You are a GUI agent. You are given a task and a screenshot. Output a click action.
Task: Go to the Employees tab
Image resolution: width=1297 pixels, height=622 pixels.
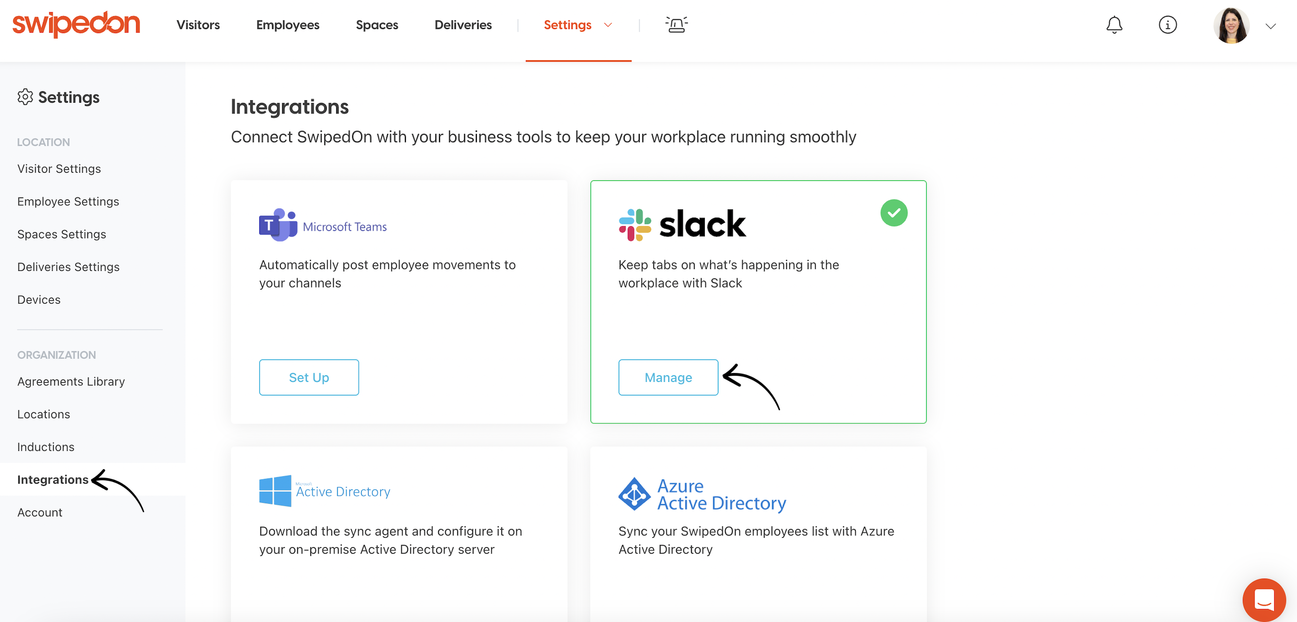click(x=287, y=25)
